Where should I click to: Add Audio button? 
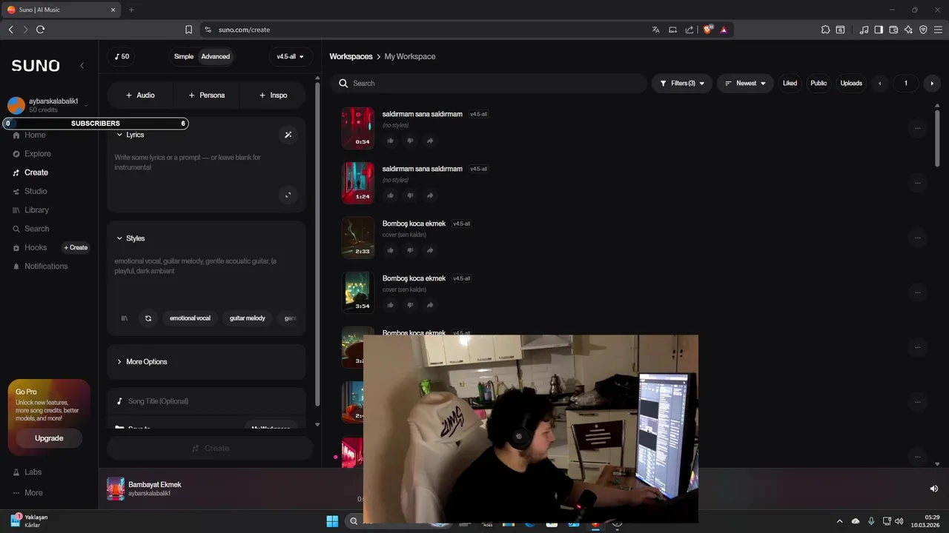click(x=140, y=95)
